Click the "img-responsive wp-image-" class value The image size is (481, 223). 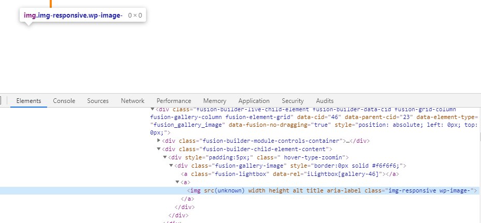(429, 190)
